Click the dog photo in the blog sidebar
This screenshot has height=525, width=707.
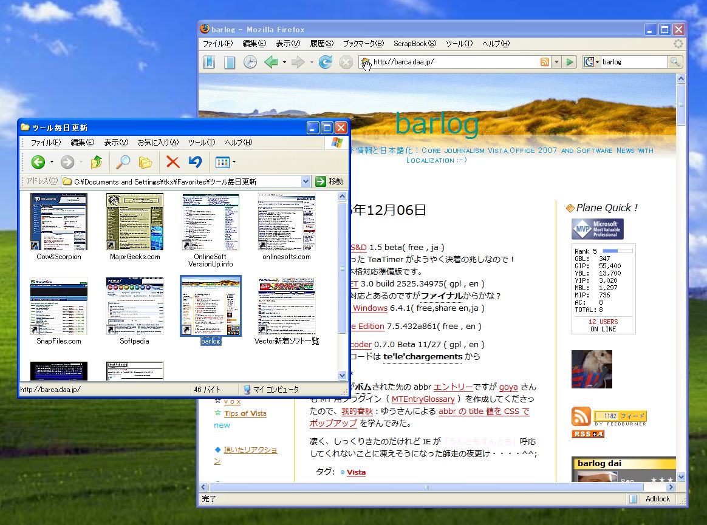592,369
